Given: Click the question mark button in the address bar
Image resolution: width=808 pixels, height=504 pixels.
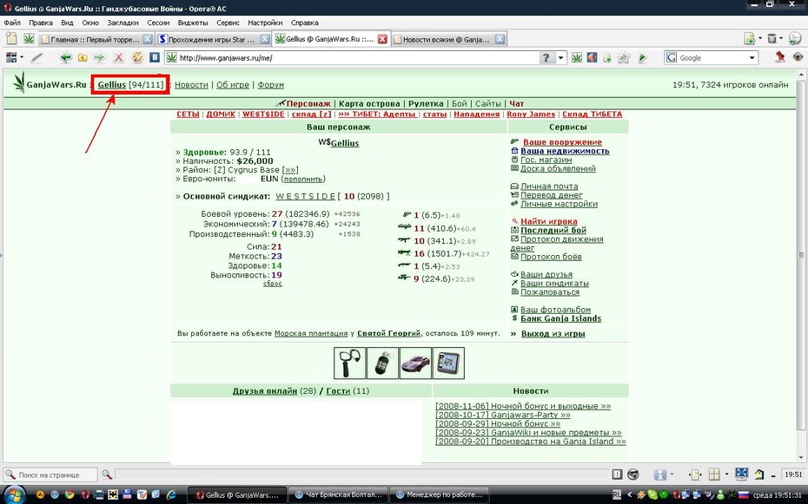Looking at the screenshot, I should 546,57.
